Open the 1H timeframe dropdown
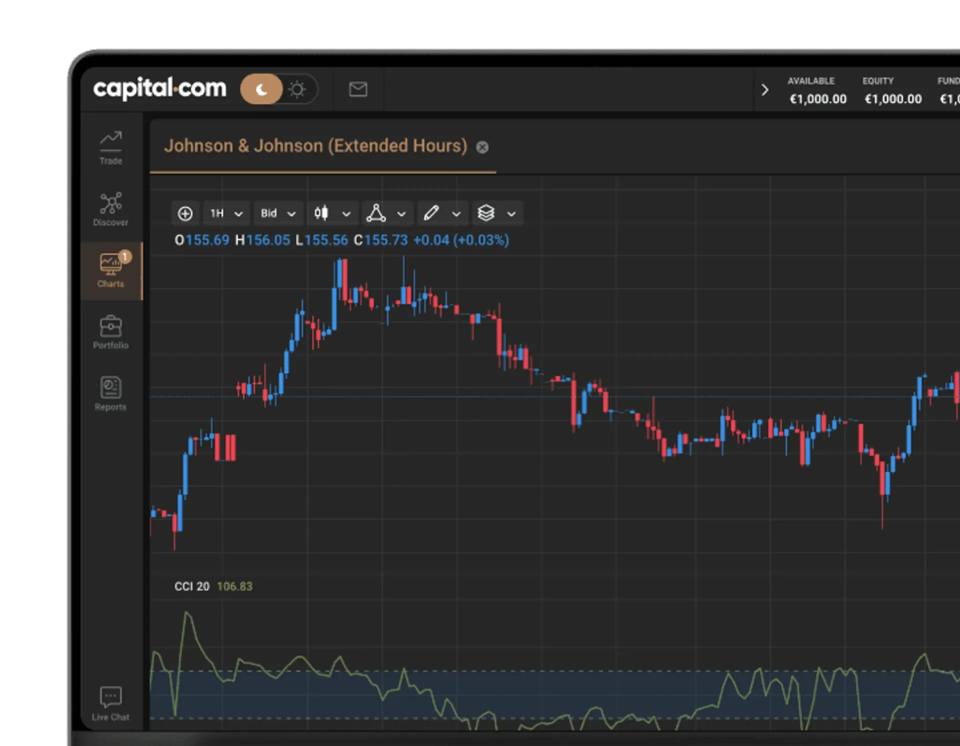 (x=226, y=214)
